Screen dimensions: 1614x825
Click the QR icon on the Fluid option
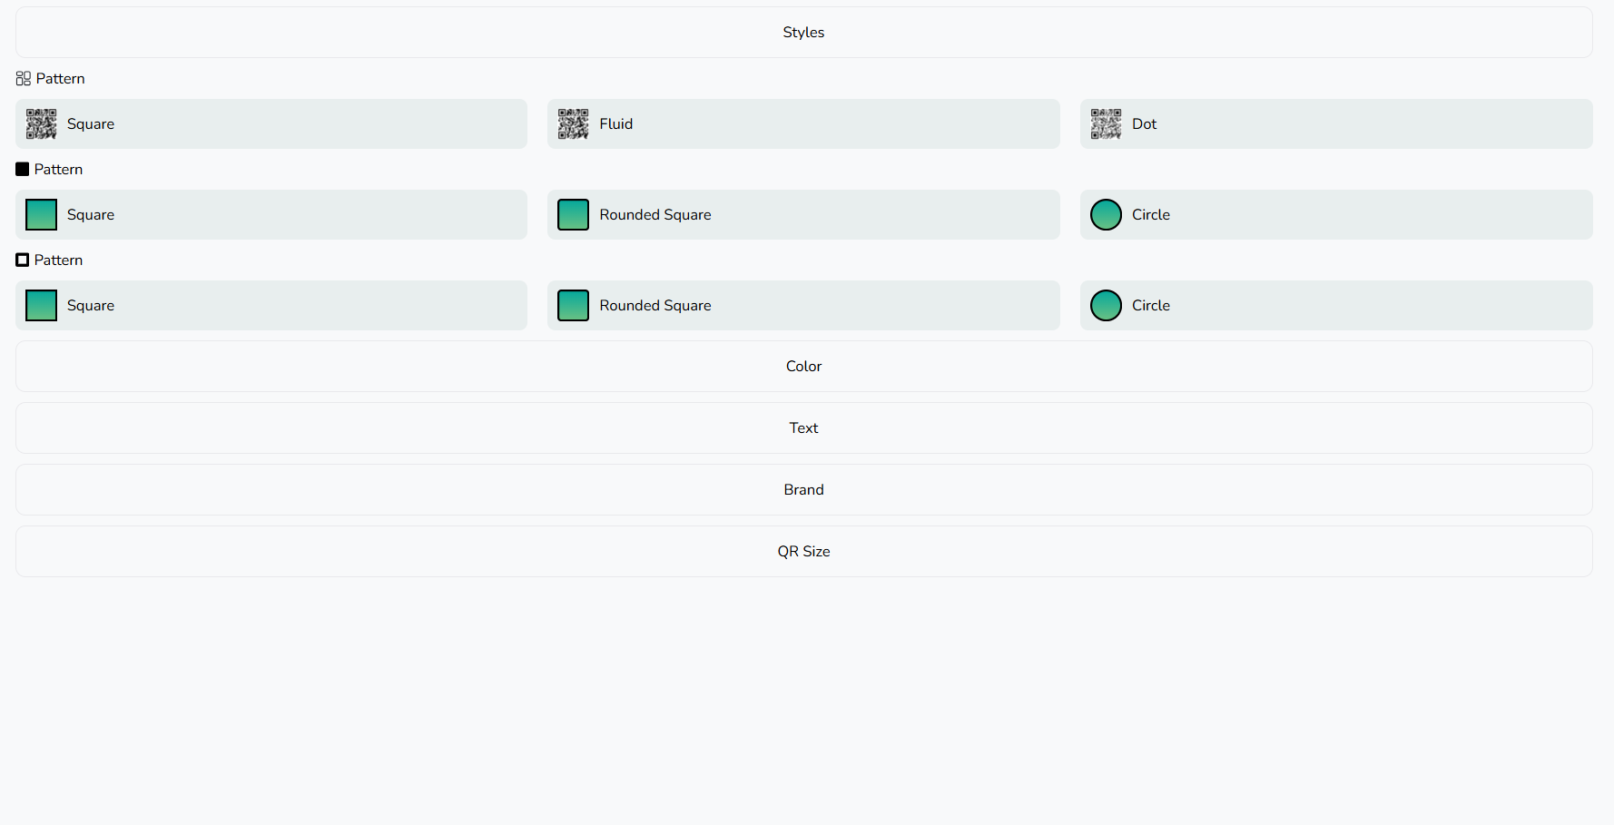[573, 124]
